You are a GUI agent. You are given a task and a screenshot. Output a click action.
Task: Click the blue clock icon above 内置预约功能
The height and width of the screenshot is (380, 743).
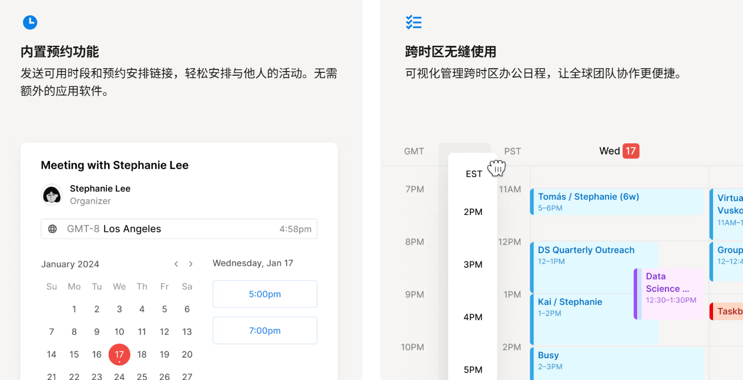coord(29,22)
